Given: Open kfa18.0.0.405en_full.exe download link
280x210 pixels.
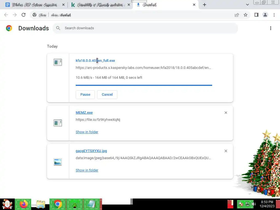Looking at the screenshot, I should [x=95, y=60].
